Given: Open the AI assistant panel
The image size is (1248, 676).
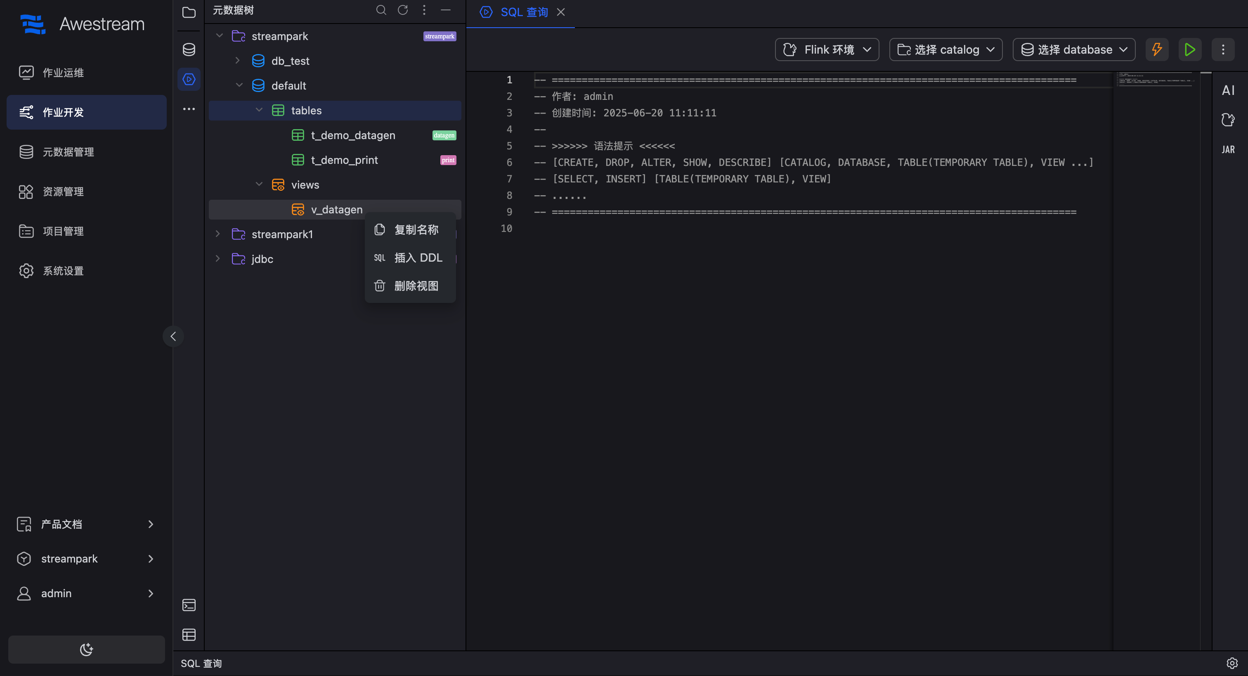Looking at the screenshot, I should tap(1228, 90).
